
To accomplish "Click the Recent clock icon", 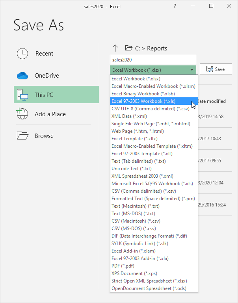I will click(22, 54).
